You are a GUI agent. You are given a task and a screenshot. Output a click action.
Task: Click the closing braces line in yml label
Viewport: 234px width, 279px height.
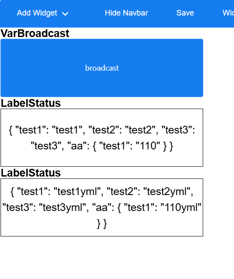[102, 223]
